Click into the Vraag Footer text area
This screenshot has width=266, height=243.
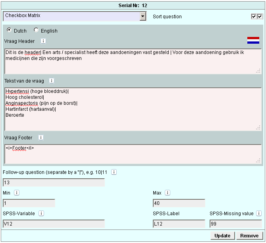pyautogui.click(x=133, y=154)
